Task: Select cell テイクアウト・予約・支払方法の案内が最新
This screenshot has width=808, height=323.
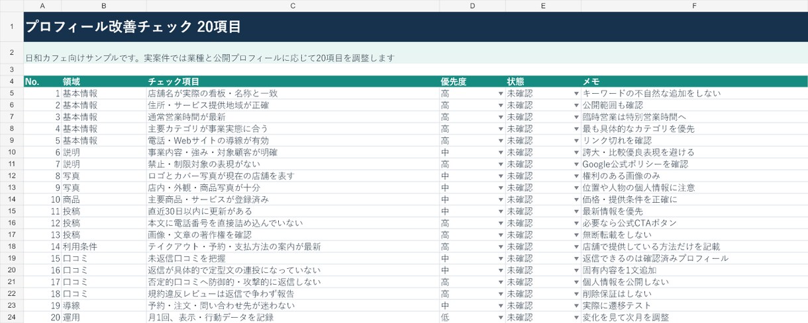Action: click(293, 247)
